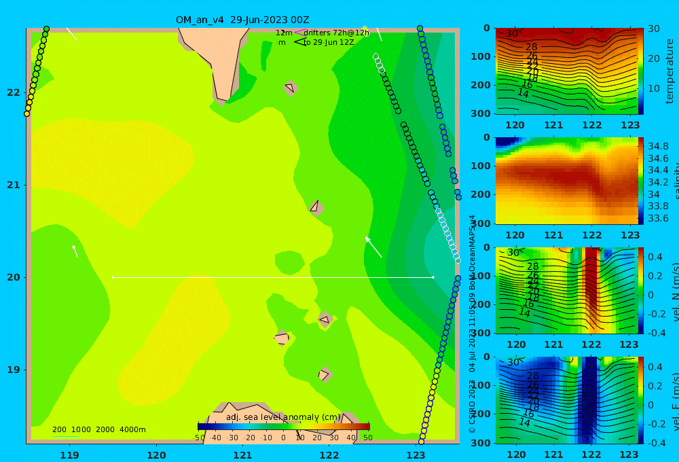Click the dark blue velocity core in vel. E panel
The height and width of the screenshot is (462, 679).
590,399
